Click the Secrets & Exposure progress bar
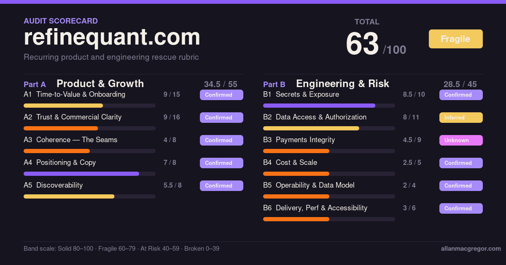This screenshot has height=265, width=506. pyautogui.click(x=329, y=106)
